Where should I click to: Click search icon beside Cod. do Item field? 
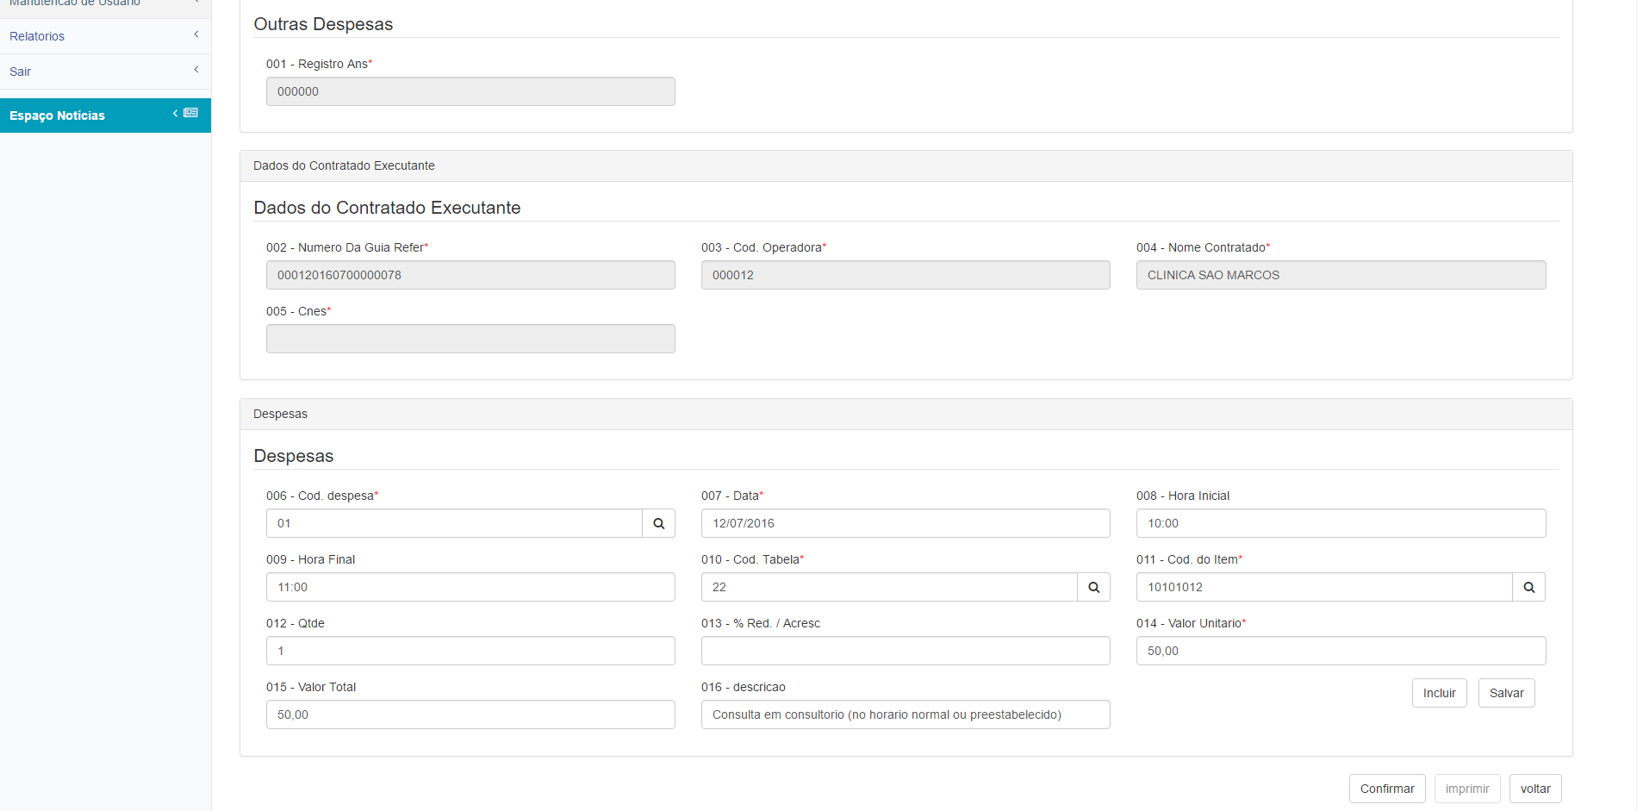point(1528,587)
